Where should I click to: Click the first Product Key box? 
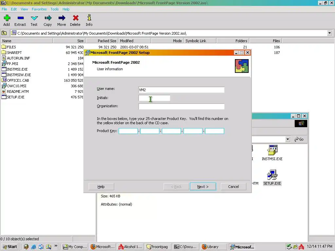(x=128, y=131)
